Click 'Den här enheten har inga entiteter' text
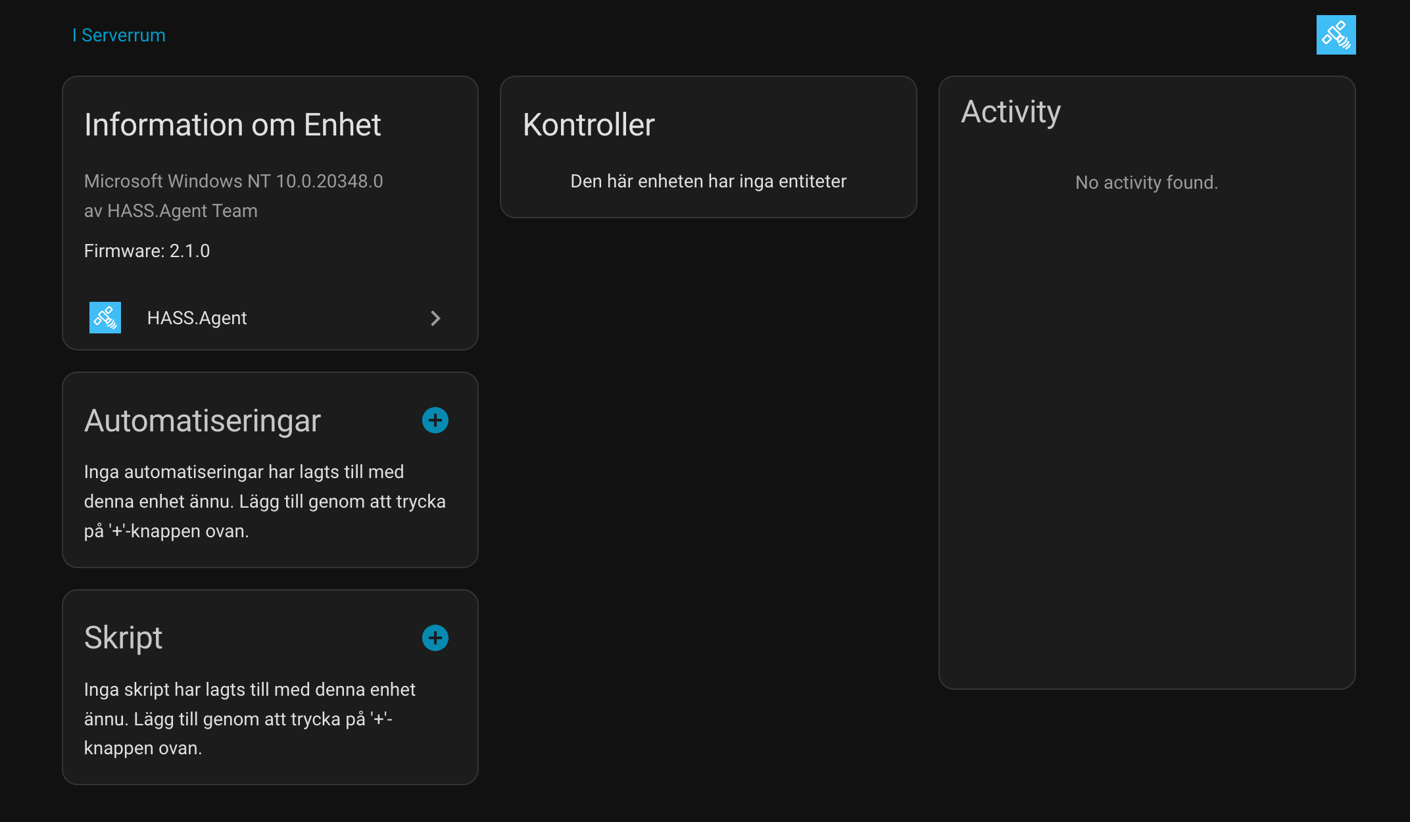 708,181
